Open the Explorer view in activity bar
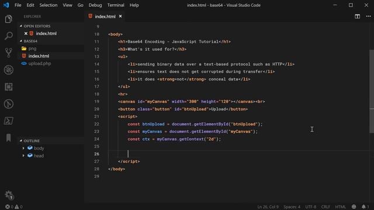This screenshot has height=210, width=374. click(8, 19)
